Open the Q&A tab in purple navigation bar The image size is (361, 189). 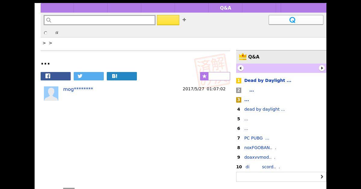[225, 8]
